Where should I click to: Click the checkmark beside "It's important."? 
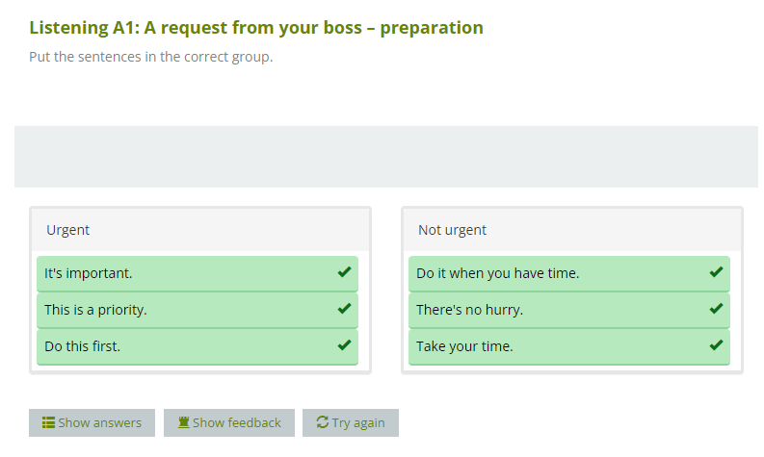[x=344, y=272]
